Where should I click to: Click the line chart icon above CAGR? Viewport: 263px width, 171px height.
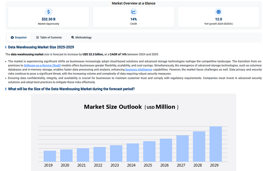click(x=134, y=12)
